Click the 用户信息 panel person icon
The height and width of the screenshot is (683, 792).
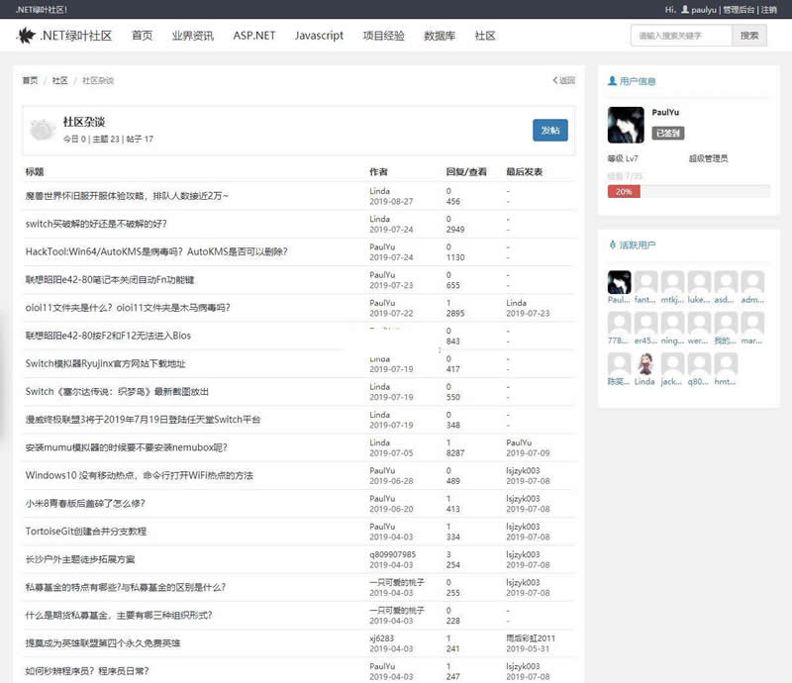pos(612,81)
